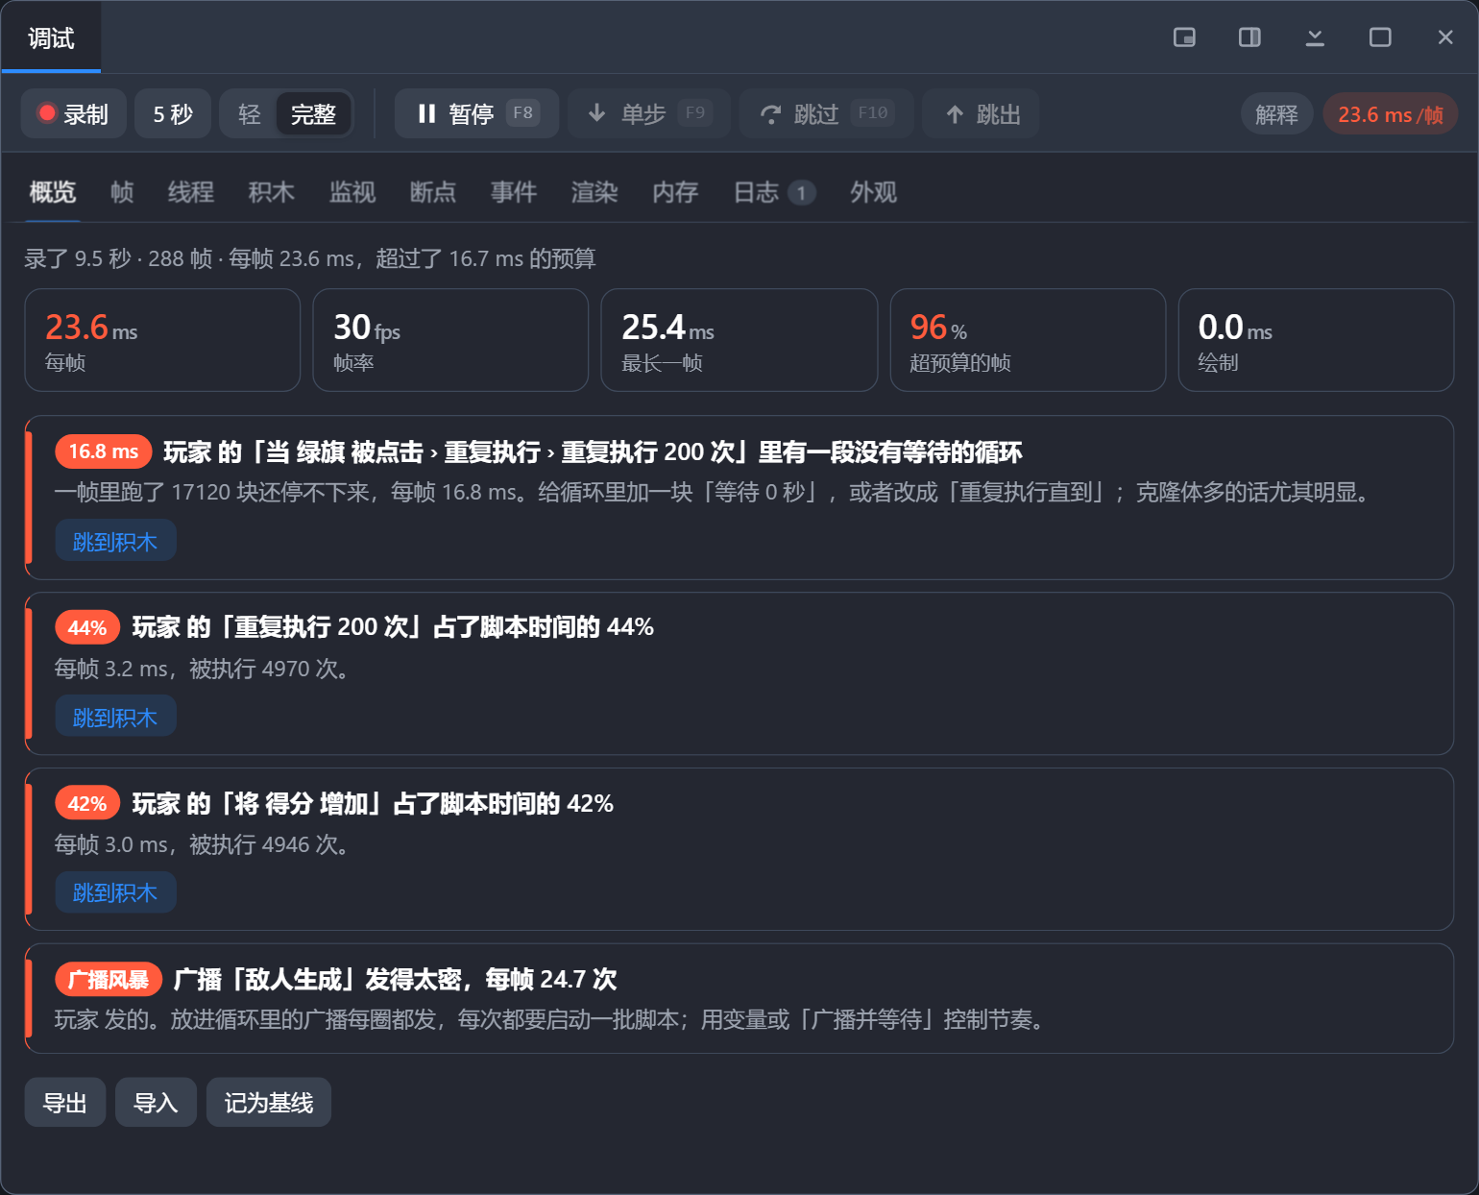
Task: Click the 广播风暴 badge
Action: [x=109, y=979]
